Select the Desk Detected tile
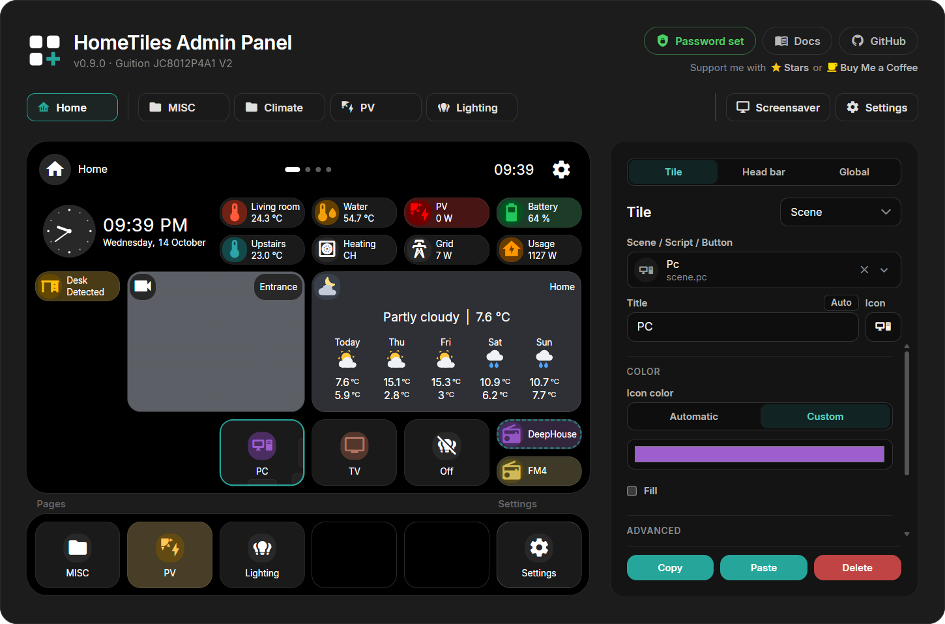The height and width of the screenshot is (624, 945). click(x=78, y=286)
